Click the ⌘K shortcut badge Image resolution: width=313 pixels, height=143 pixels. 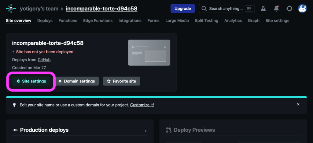[x=249, y=9]
